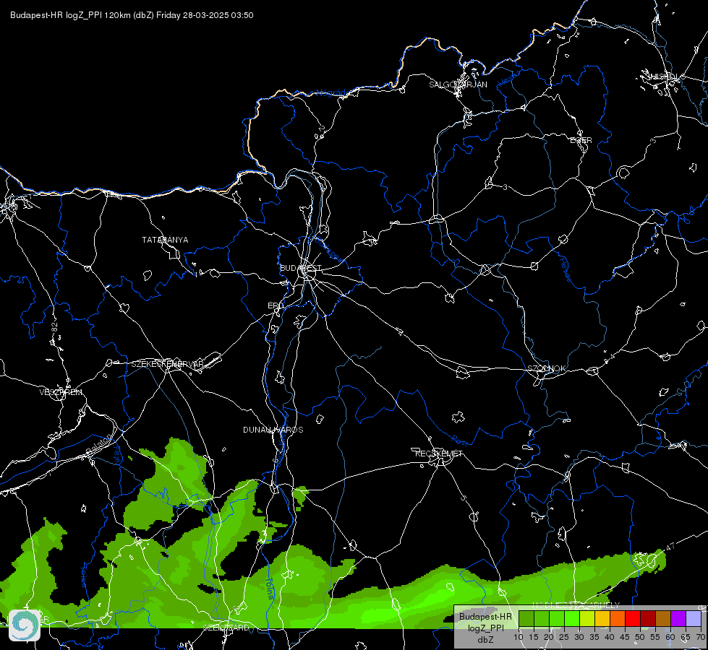708x650 pixels.
Task: Select the 10-15 dBZ dark green swatch
Action: point(526,618)
